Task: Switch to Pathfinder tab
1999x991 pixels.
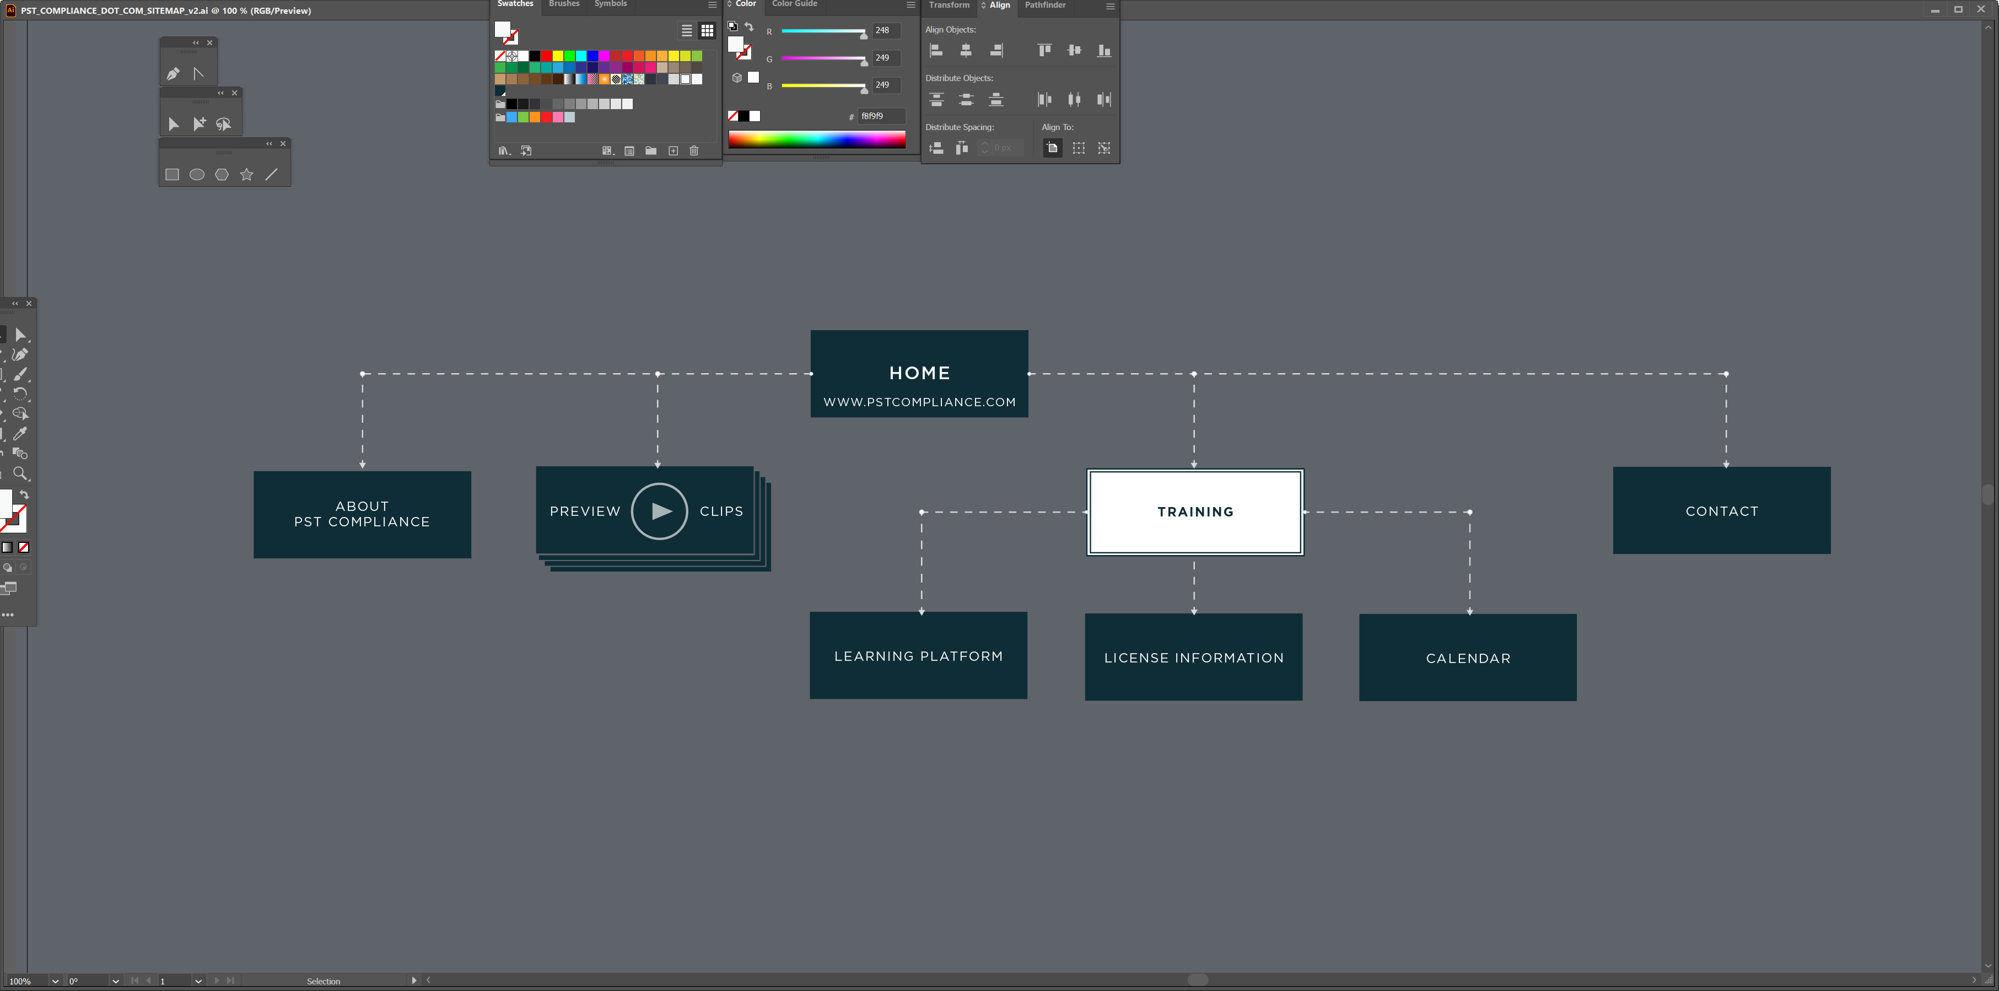Action: point(1044,6)
